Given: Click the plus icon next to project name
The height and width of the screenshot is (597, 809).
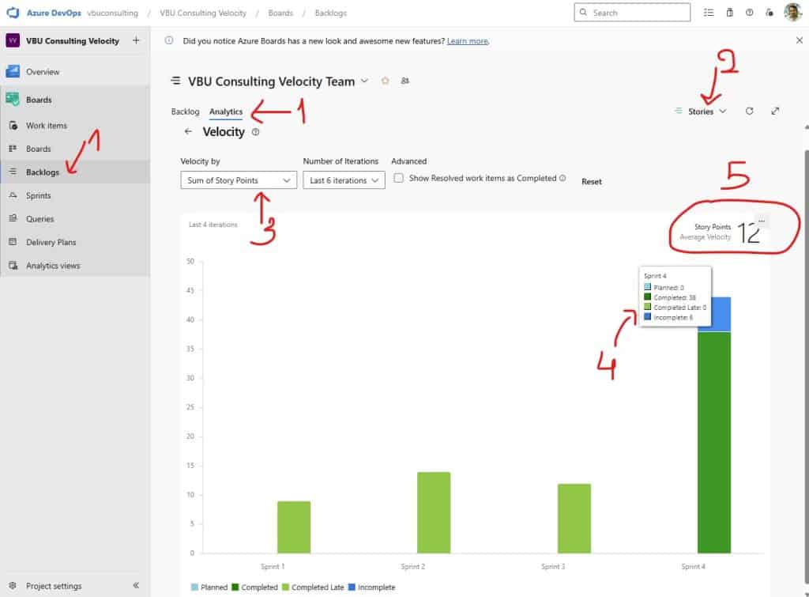Looking at the screenshot, I should pyautogui.click(x=136, y=40).
